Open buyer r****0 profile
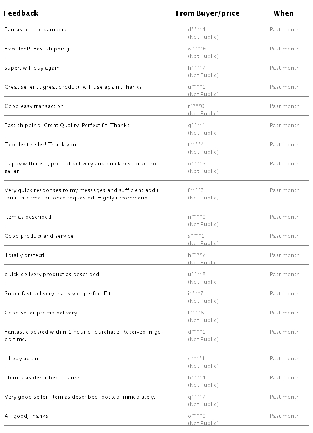 (x=196, y=106)
